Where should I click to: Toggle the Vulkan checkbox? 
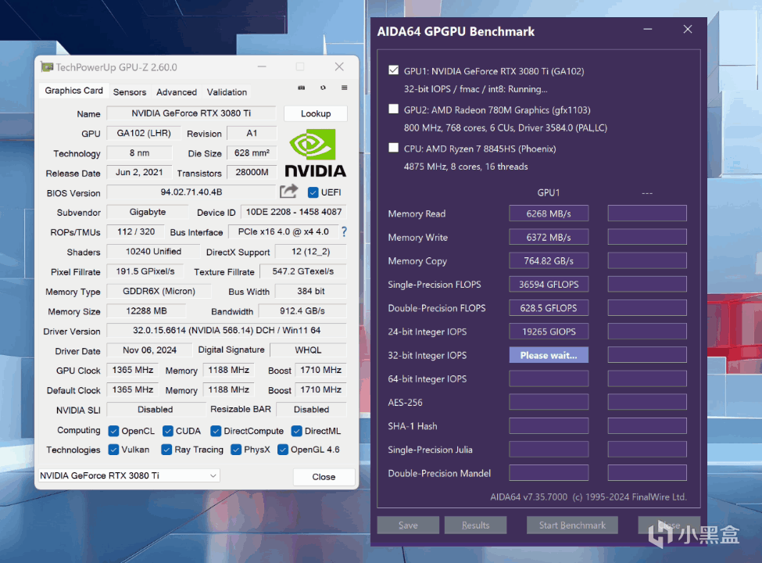point(114,450)
